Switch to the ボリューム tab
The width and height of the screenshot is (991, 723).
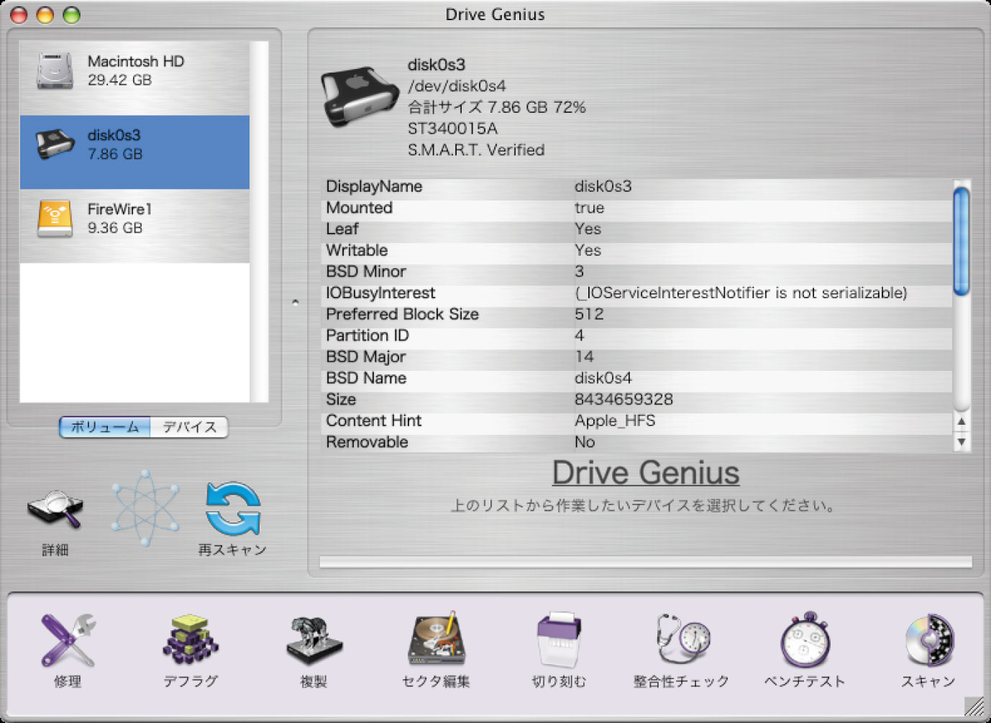105,427
